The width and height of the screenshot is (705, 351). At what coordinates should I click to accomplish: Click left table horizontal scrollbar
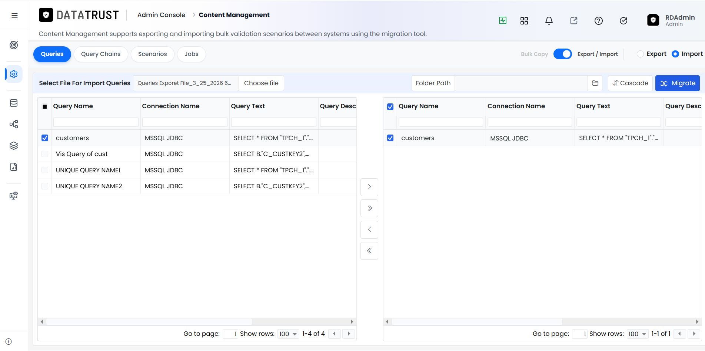click(x=149, y=322)
